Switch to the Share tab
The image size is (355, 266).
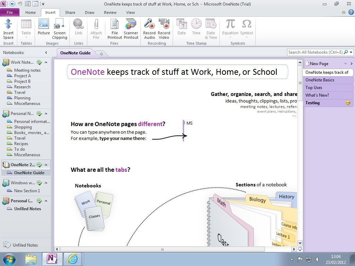(x=70, y=12)
